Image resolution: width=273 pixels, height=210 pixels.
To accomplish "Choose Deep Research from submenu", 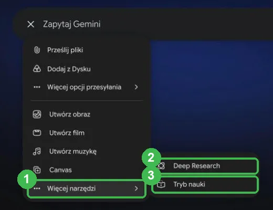I will pos(205,166).
